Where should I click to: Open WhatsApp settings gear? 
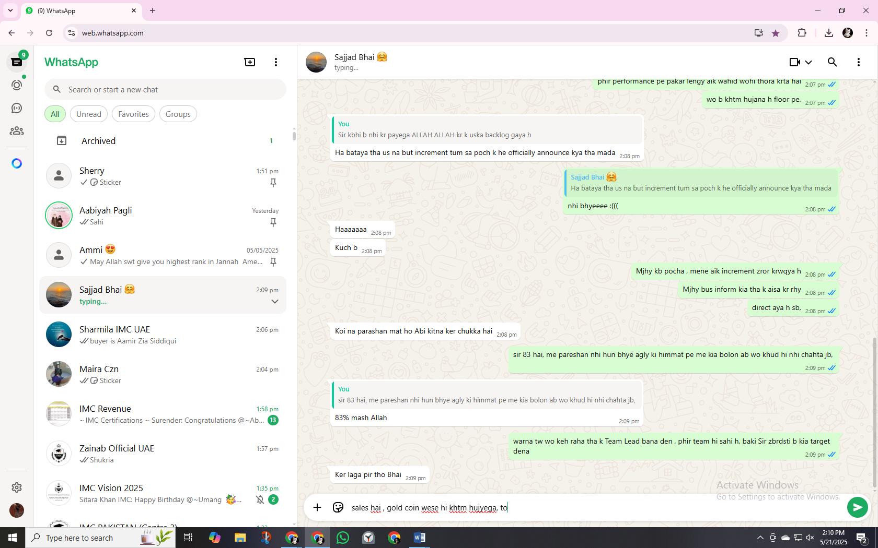tap(17, 487)
